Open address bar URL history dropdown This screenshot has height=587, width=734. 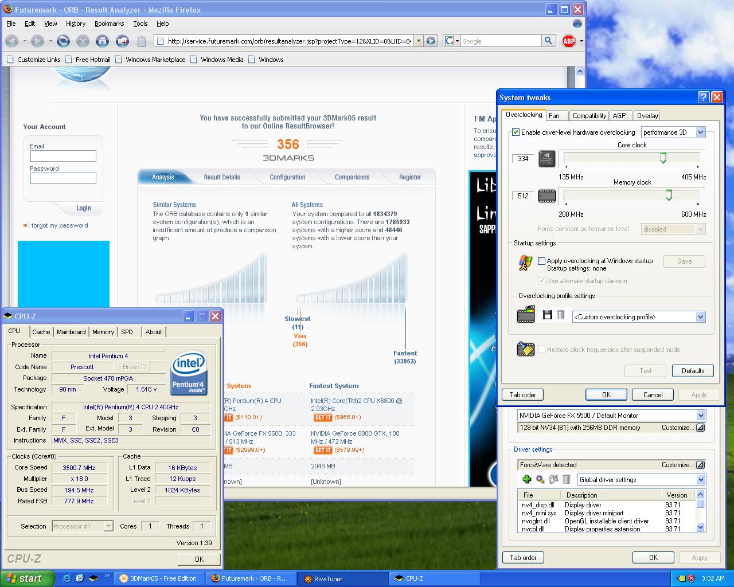tap(419, 41)
